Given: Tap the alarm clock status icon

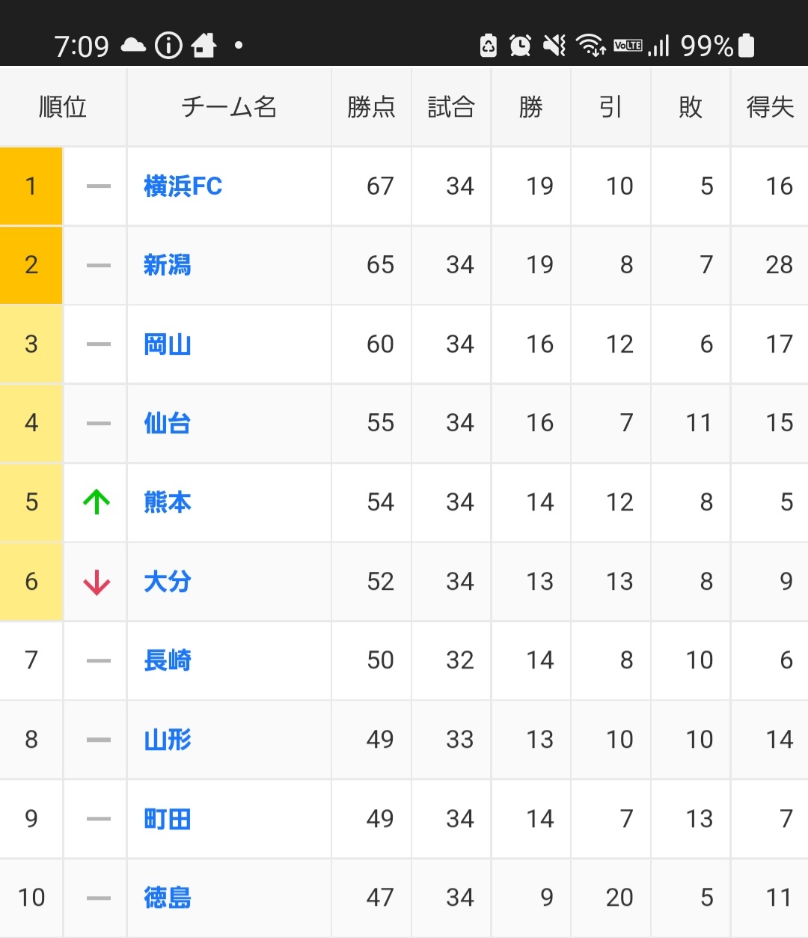Looking at the screenshot, I should (520, 46).
